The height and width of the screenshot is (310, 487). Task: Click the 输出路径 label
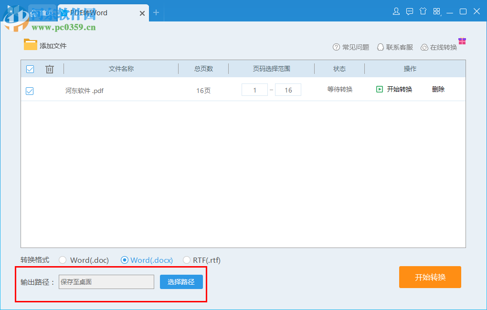[x=38, y=282]
